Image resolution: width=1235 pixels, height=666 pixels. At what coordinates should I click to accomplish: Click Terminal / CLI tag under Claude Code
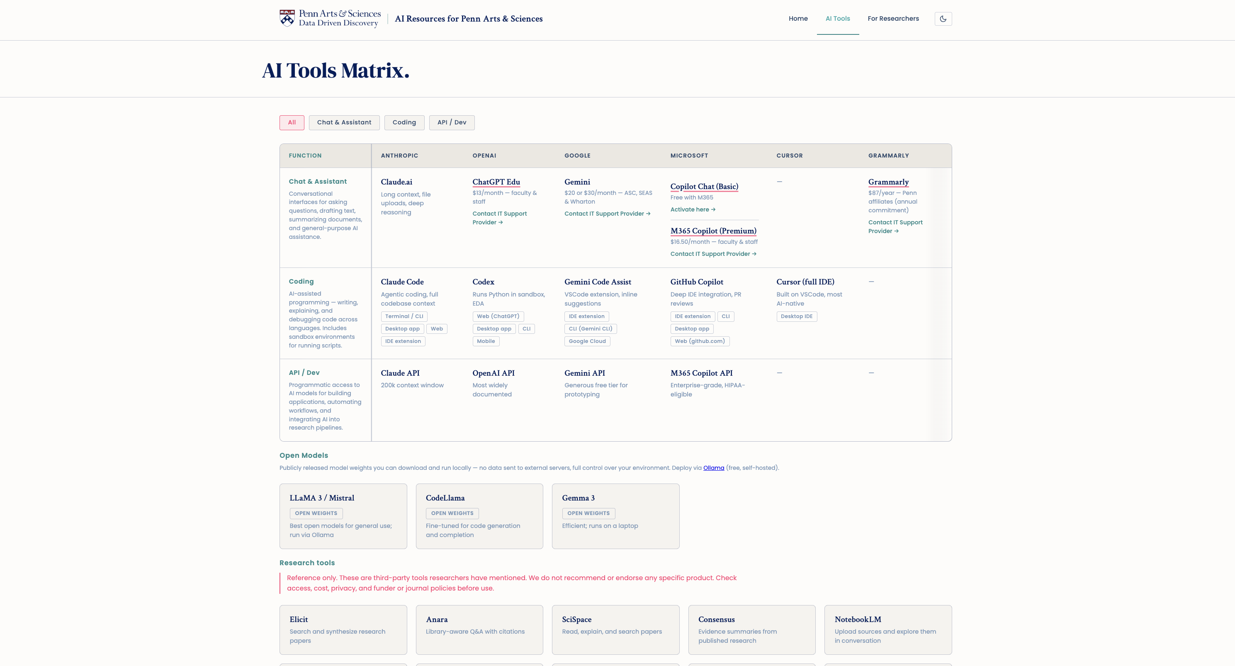[x=404, y=316]
